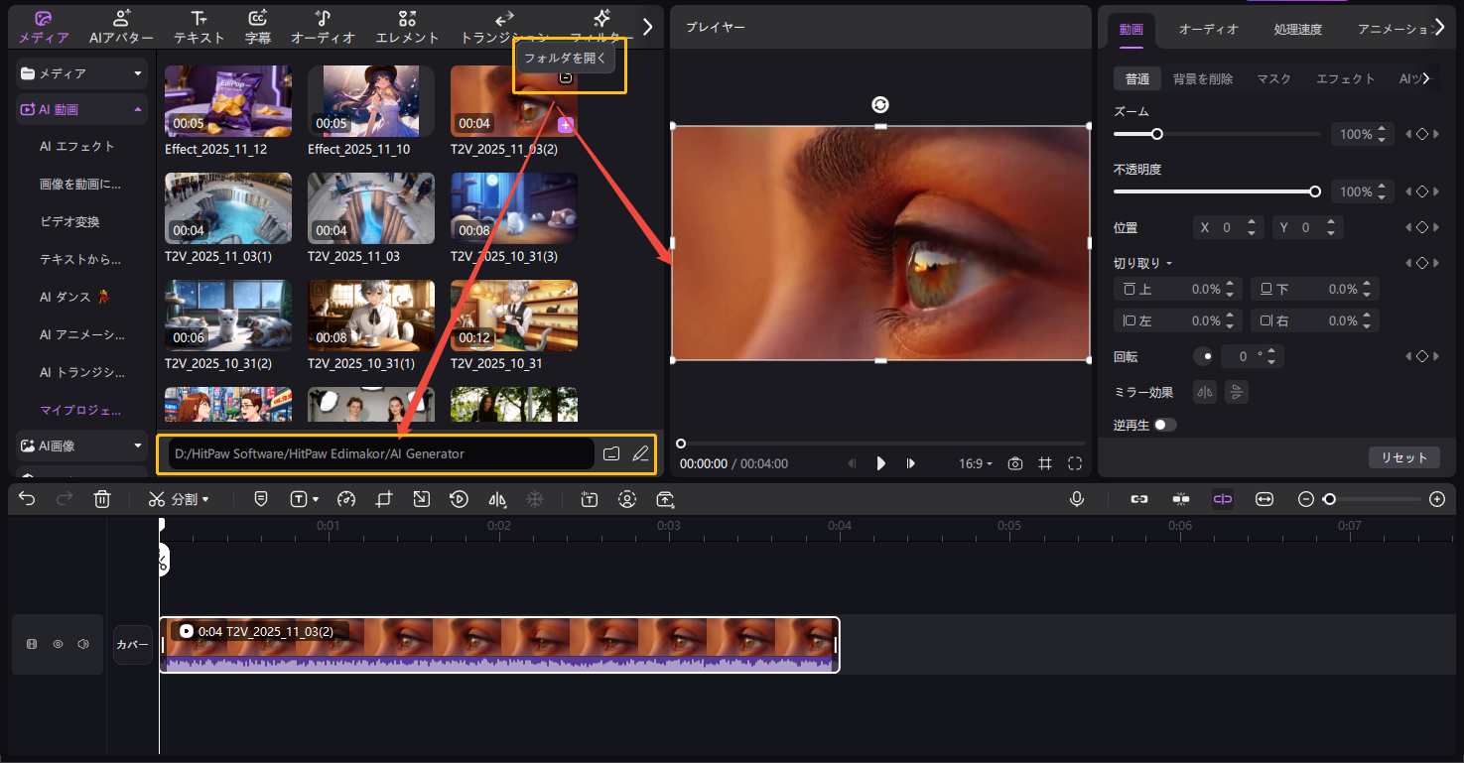Hide the track using the eye icon
1464x763 pixels.
click(x=58, y=644)
